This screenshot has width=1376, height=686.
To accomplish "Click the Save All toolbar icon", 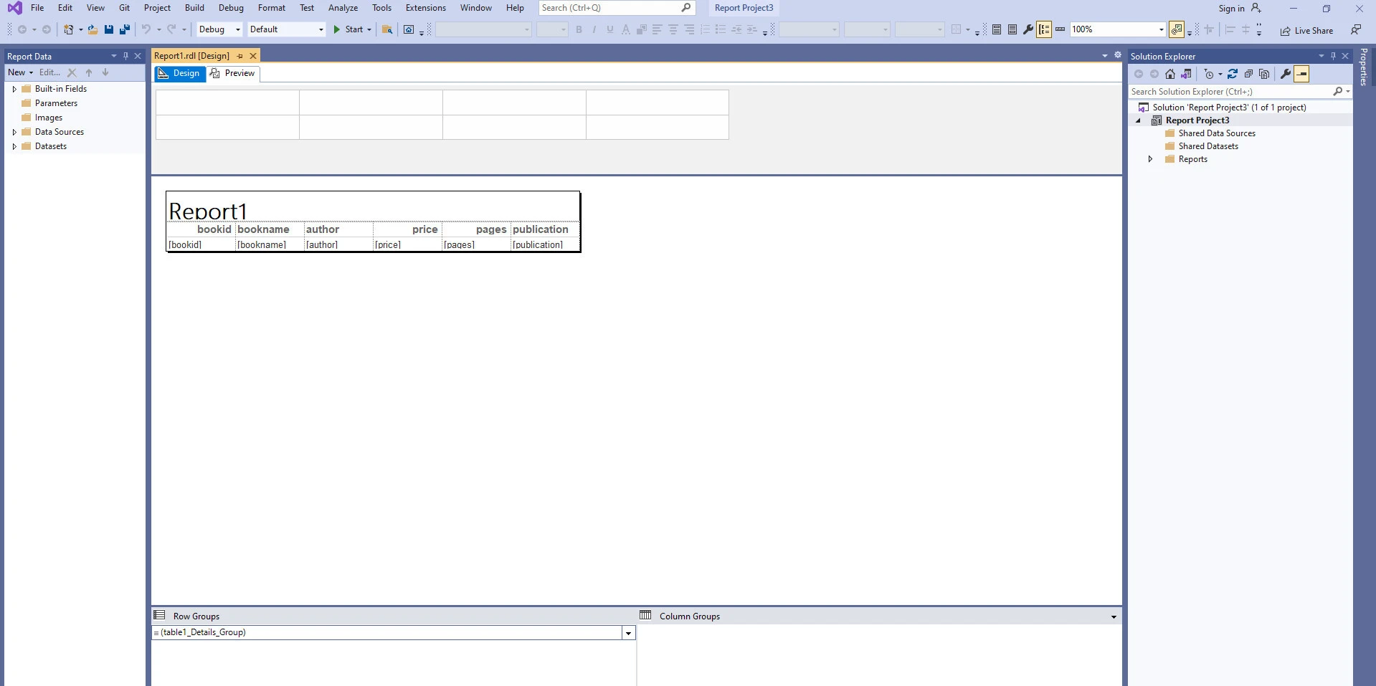I will (x=125, y=29).
